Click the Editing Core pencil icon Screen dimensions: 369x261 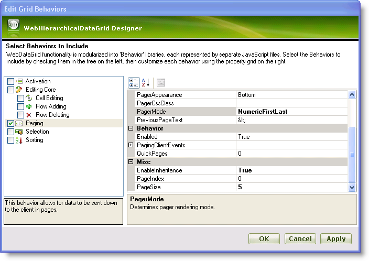click(x=19, y=90)
